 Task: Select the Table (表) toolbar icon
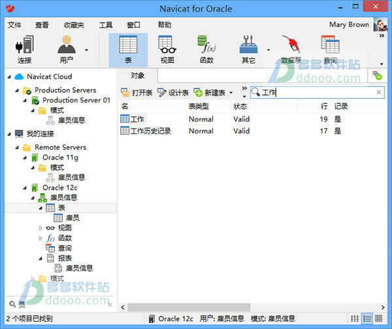click(x=128, y=50)
